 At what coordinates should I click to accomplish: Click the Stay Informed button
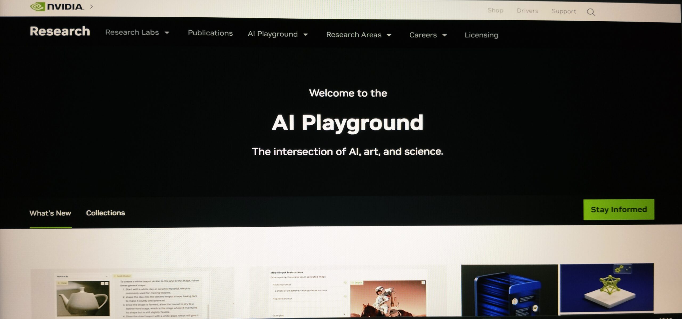tap(619, 210)
